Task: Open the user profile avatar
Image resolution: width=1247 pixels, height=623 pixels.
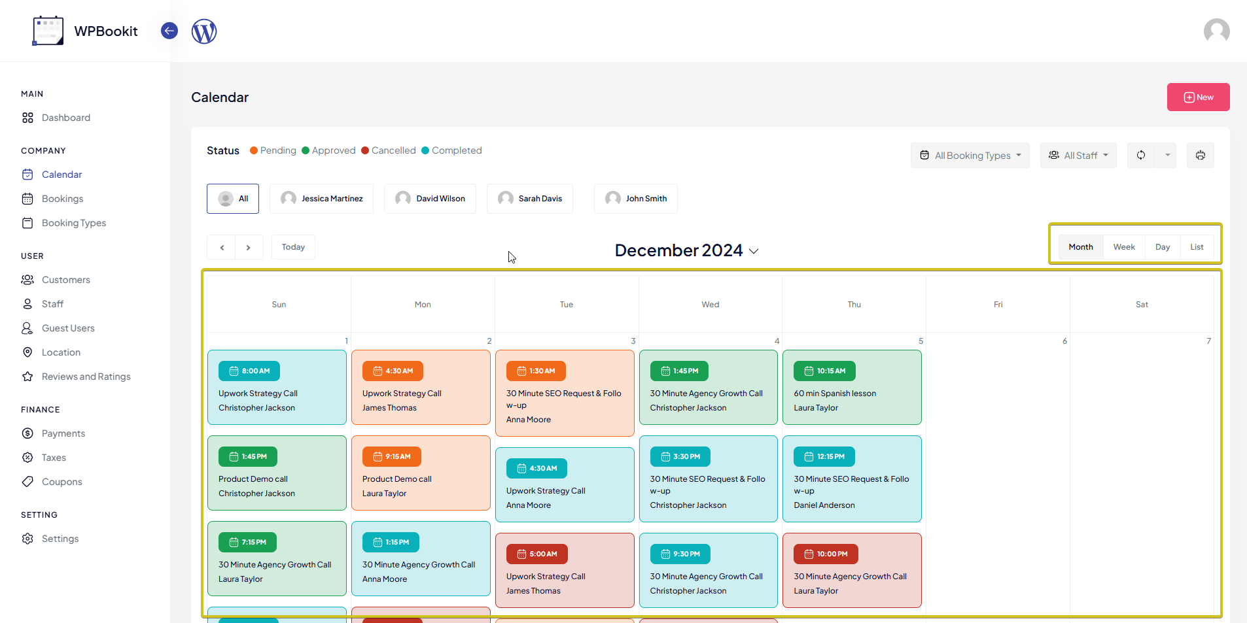Action: pyautogui.click(x=1216, y=31)
